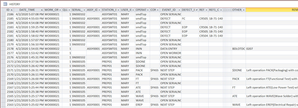Click date cell 4/2/2020 1:54:01 PM
Screen dimensions: 298x108
click(x=29, y=48)
